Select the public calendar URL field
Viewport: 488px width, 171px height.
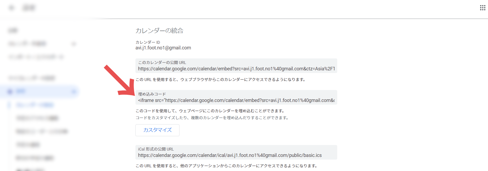(x=236, y=66)
